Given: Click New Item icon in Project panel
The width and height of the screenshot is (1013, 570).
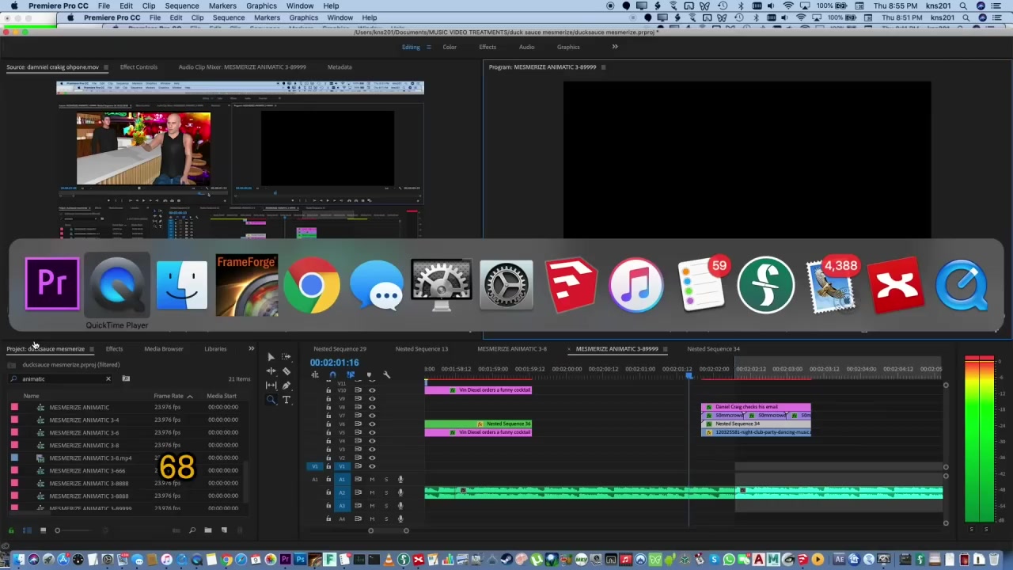Looking at the screenshot, I should point(224,530).
